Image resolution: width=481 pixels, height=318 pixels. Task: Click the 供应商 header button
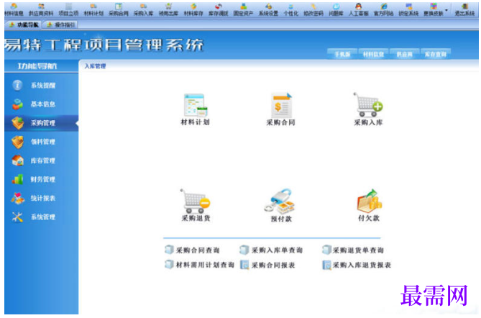click(x=404, y=54)
